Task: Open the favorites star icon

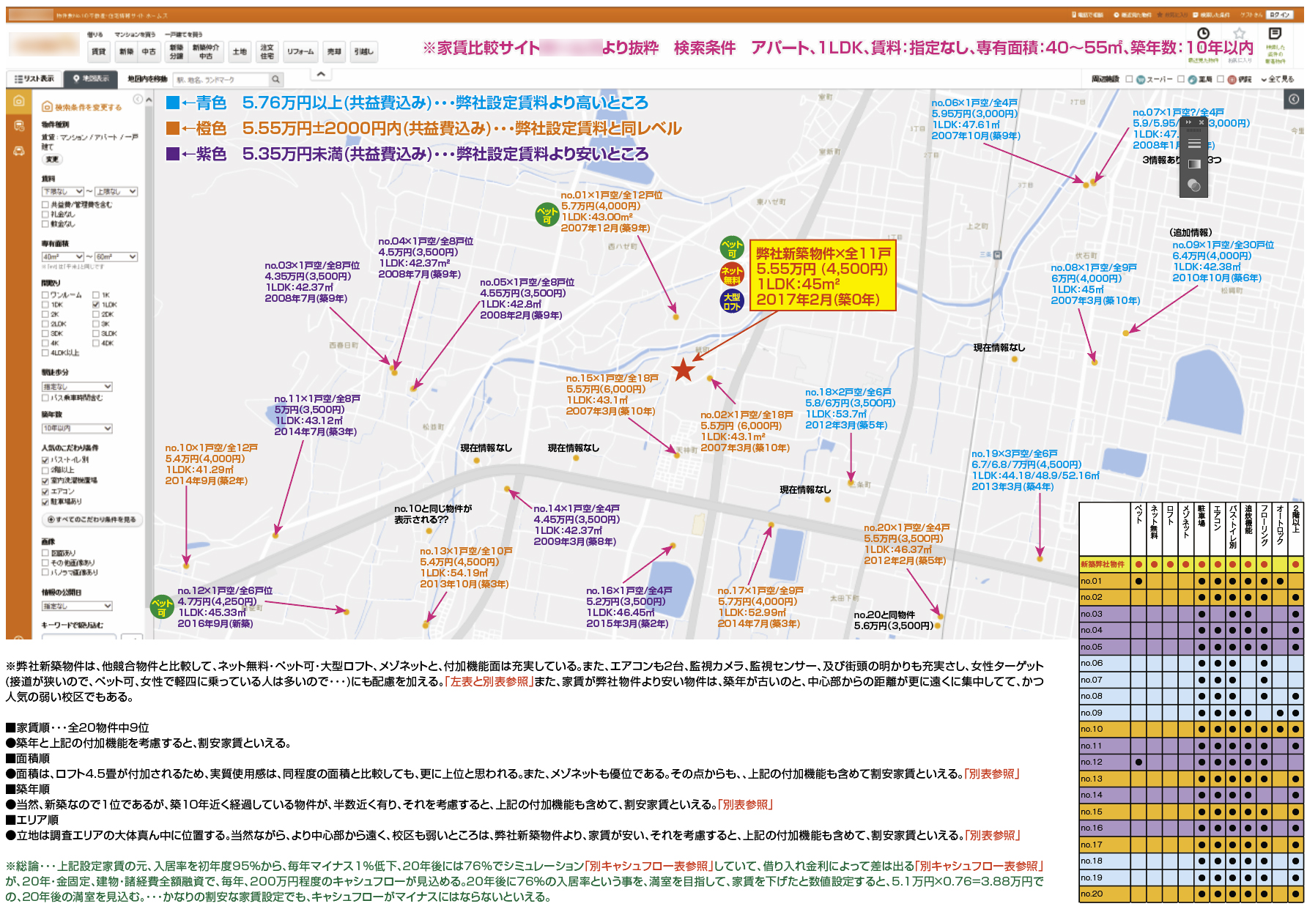Action: 1239,34
